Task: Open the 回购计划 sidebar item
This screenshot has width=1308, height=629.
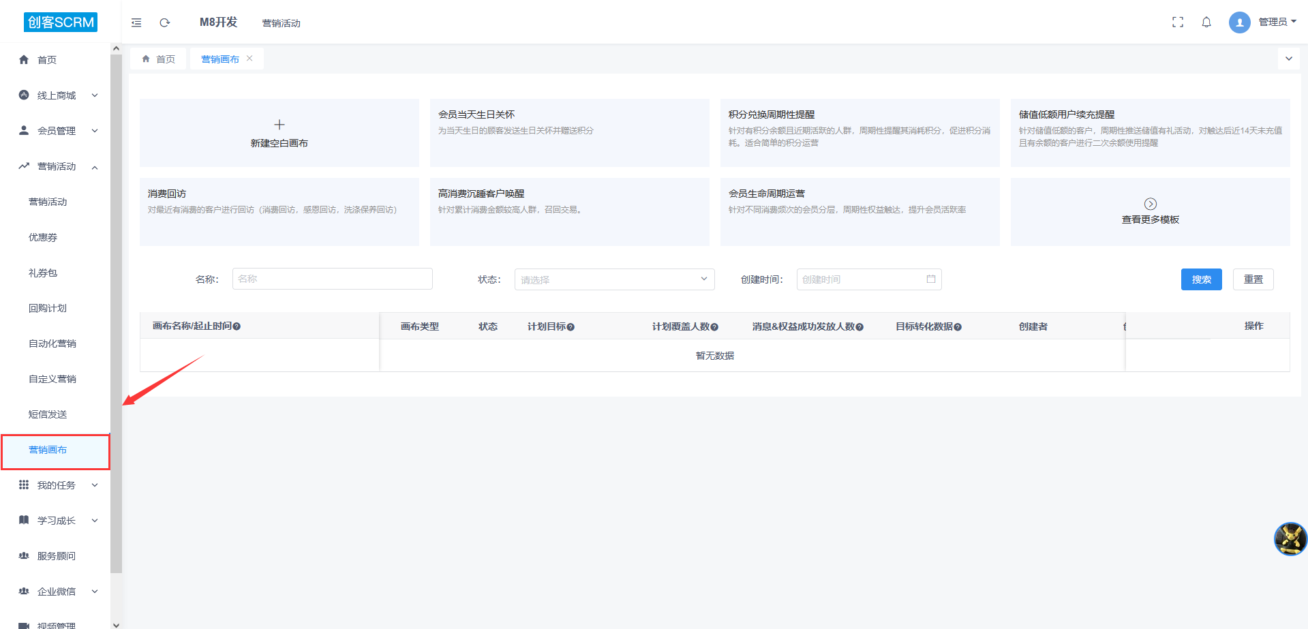Action: pos(48,308)
